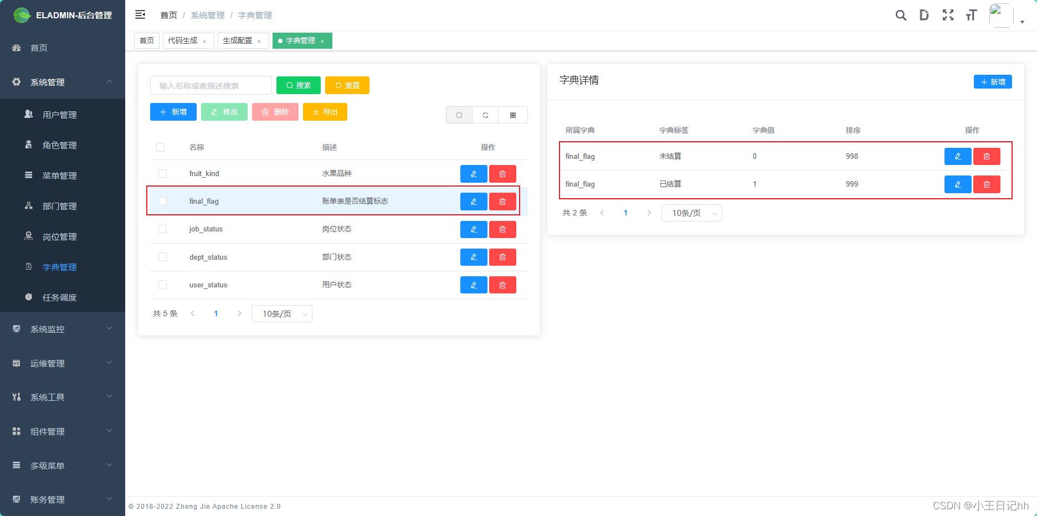Check the final_flag row checkbox
The width and height of the screenshot is (1037, 516).
point(162,202)
